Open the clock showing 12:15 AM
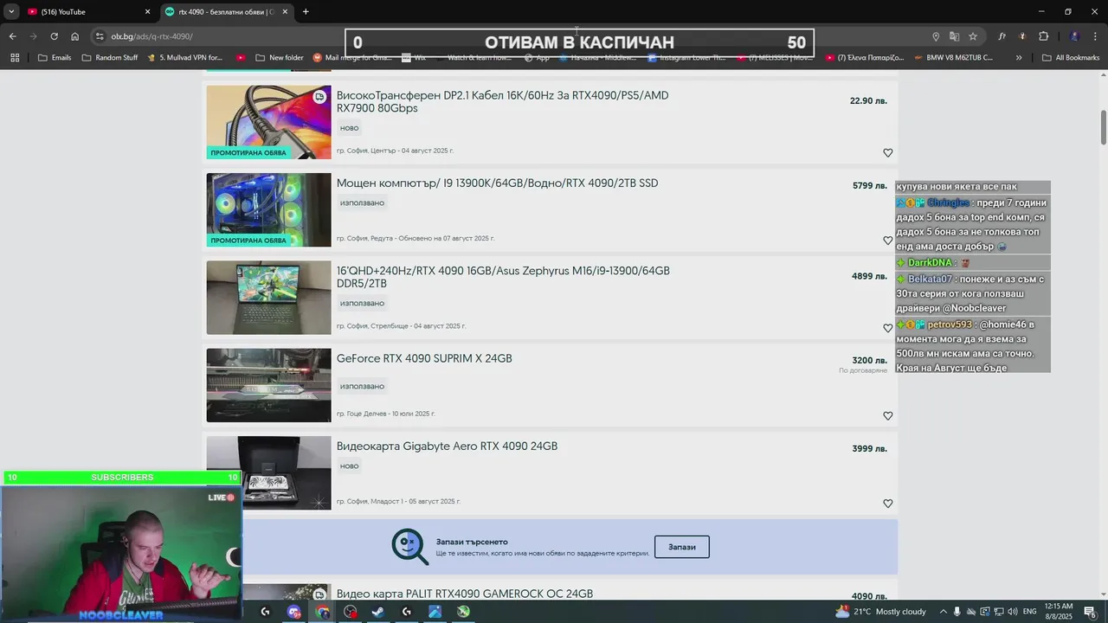Image resolution: width=1108 pixels, height=623 pixels. [1059, 612]
